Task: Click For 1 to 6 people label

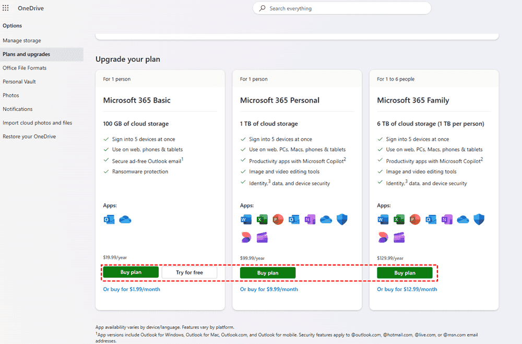Action: pos(396,79)
